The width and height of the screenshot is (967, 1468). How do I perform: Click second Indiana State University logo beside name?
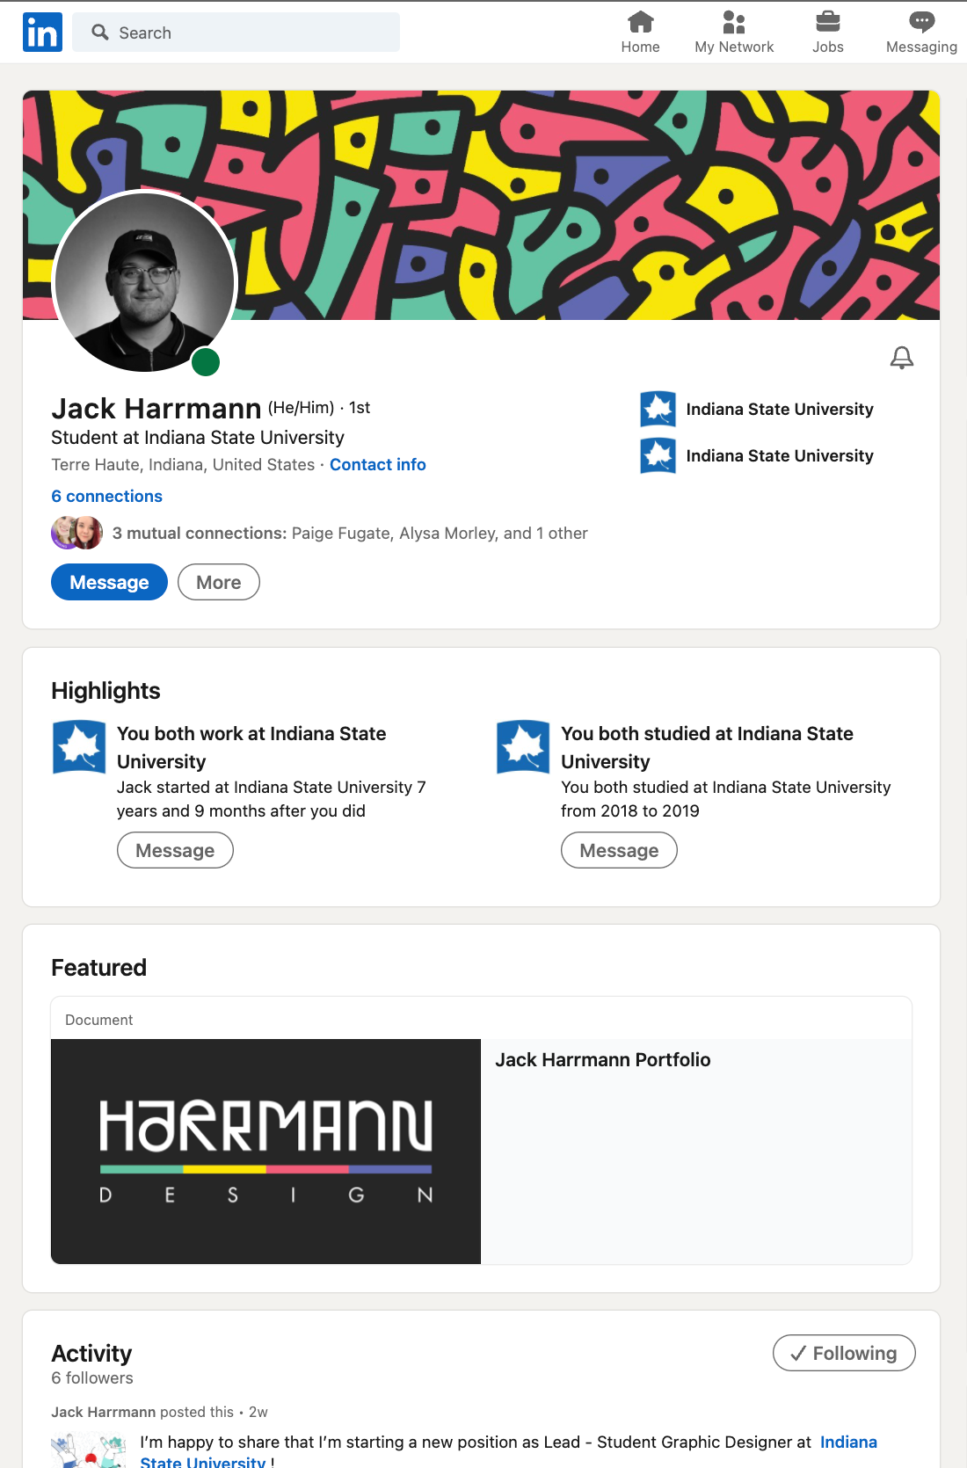(658, 455)
